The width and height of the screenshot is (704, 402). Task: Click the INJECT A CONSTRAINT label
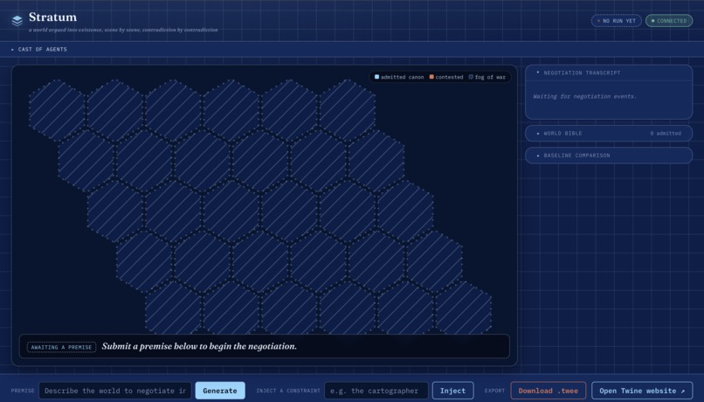click(x=287, y=391)
